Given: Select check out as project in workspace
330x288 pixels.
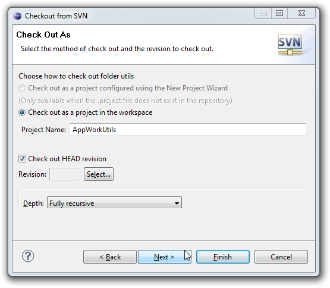Looking at the screenshot, I should (x=22, y=112).
